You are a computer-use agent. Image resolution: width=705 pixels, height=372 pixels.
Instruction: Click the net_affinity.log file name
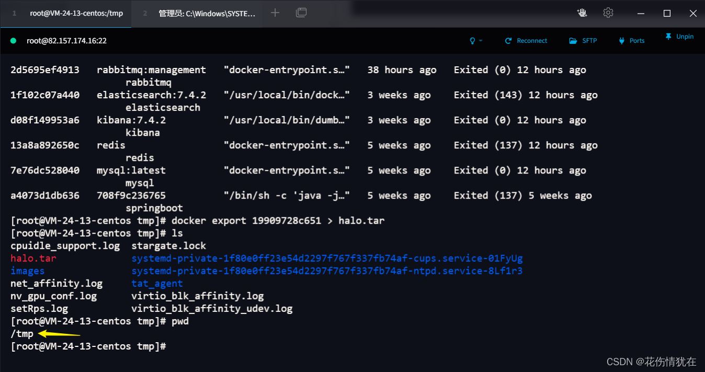coord(56,283)
